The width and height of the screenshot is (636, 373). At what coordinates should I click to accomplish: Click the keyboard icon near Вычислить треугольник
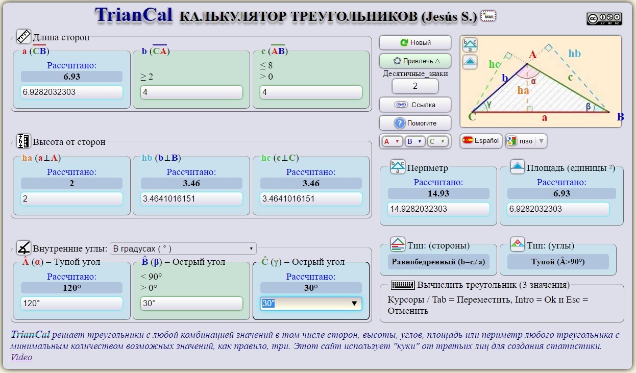[403, 285]
